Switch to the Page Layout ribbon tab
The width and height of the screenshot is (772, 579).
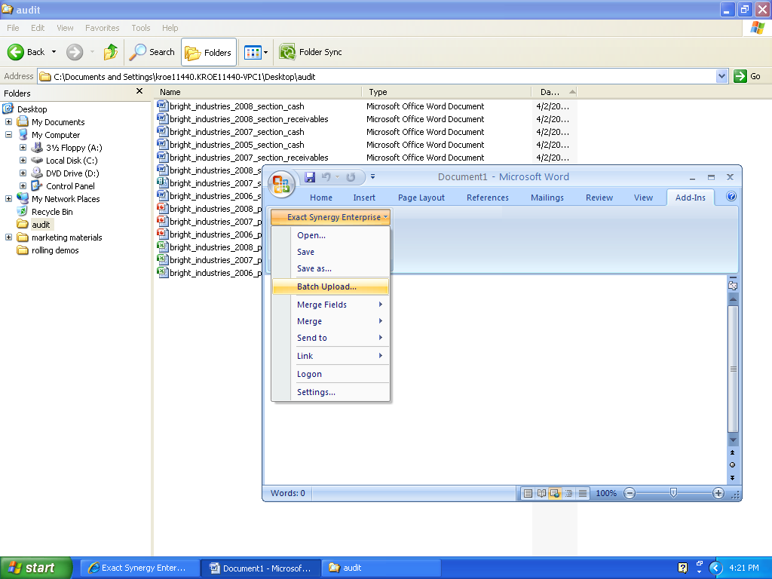pyautogui.click(x=421, y=198)
